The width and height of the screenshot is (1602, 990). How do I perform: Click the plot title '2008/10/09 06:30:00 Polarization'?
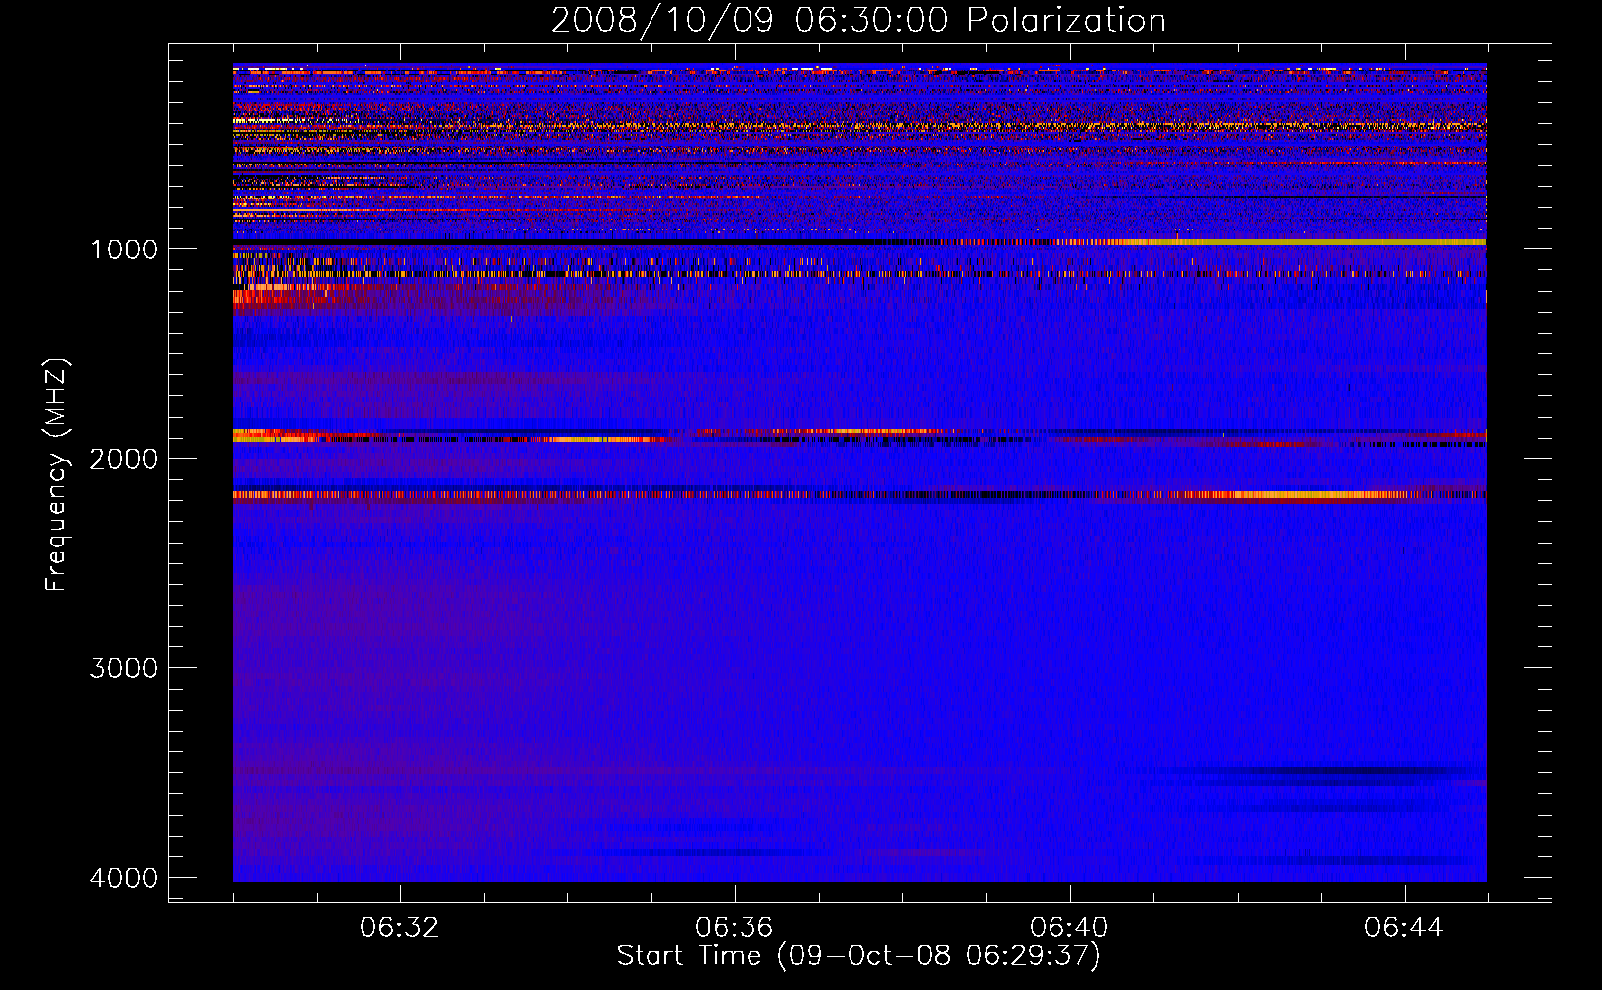[x=858, y=20]
